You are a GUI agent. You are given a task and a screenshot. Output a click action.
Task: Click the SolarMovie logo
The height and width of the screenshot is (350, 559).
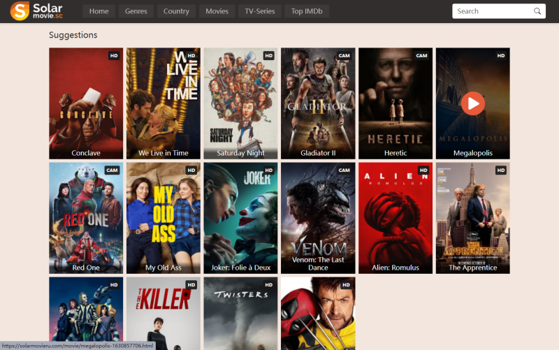[36, 10]
